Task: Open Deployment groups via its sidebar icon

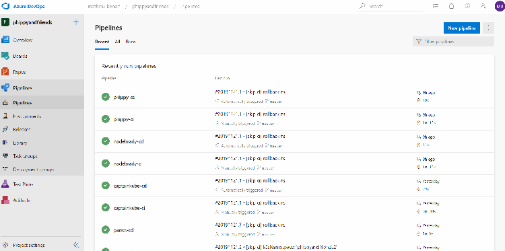Action: [x=5, y=170]
